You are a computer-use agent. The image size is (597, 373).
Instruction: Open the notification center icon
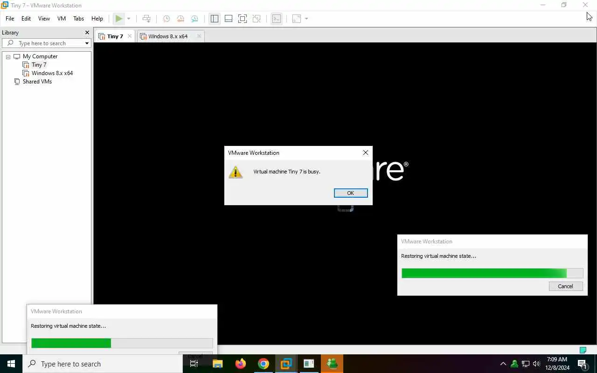[x=582, y=364]
